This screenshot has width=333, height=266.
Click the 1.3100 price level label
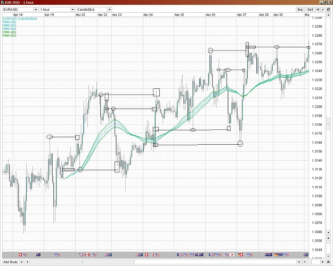(317, 196)
